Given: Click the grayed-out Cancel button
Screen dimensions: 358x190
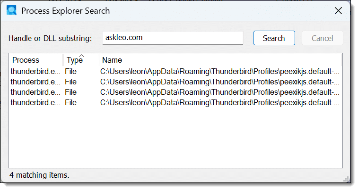Looking at the screenshot, I should (322, 38).
